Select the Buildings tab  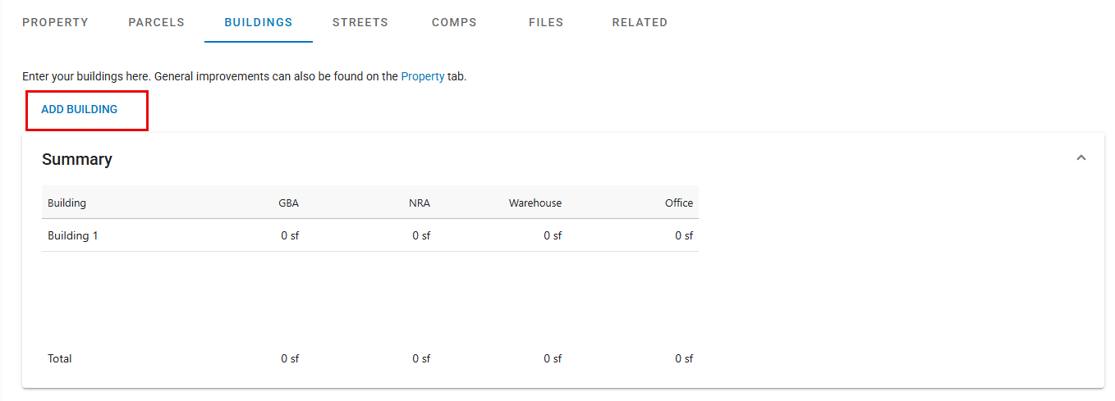(259, 22)
